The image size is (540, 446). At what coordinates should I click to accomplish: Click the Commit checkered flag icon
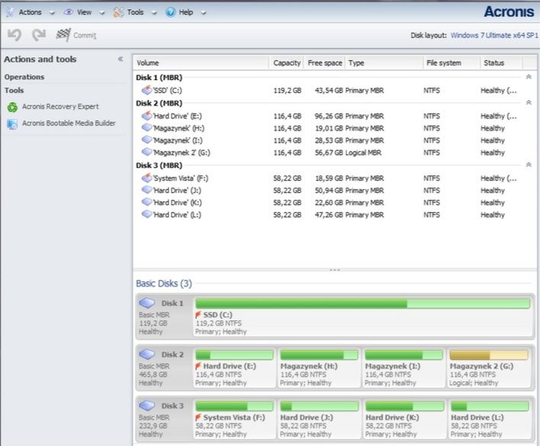63,34
